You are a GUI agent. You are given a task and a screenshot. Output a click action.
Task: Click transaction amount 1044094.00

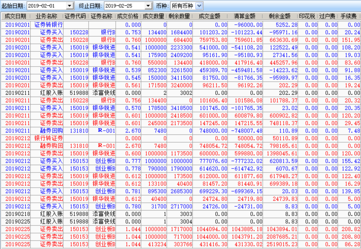pyautogui.click(x=211, y=229)
